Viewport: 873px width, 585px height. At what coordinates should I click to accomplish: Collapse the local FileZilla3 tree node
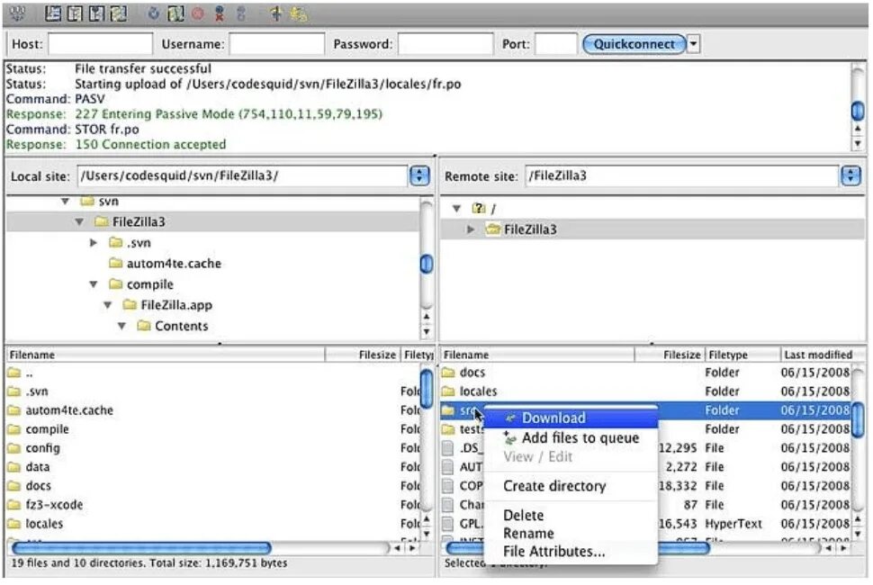(79, 222)
